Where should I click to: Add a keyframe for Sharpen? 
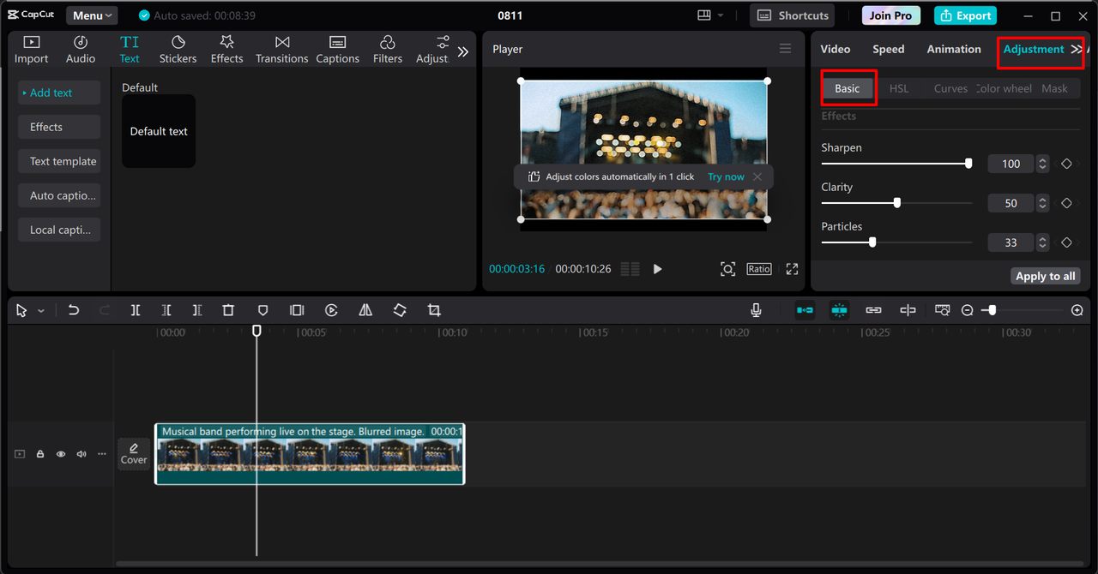tap(1066, 164)
